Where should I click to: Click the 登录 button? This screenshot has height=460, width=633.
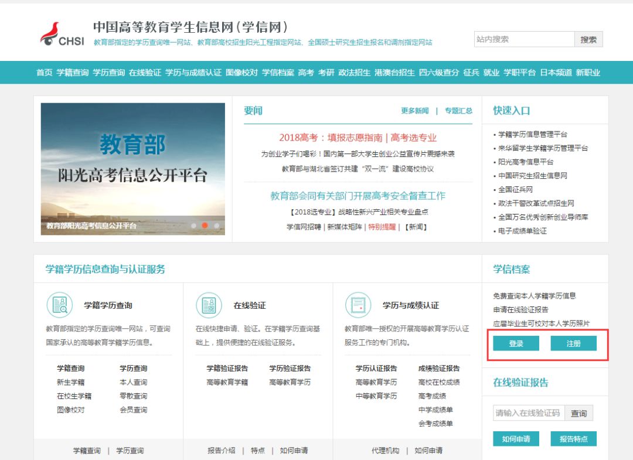click(x=516, y=344)
